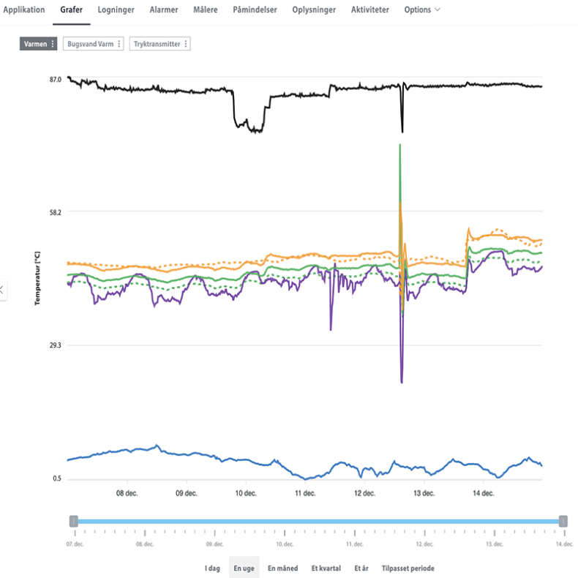The image size is (578, 578).
Task: Open the Tilpasset periode option
Action: click(x=408, y=568)
